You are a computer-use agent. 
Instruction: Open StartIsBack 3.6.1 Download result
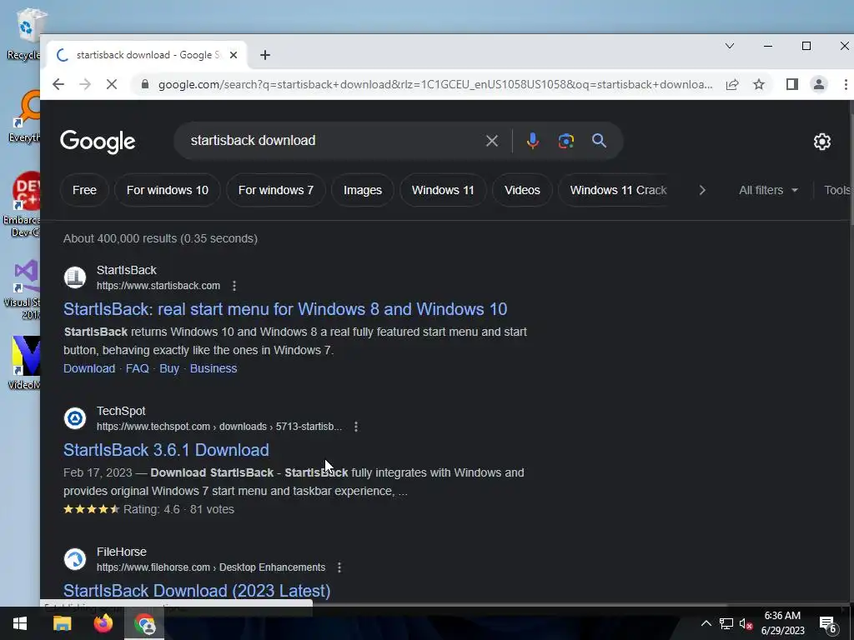click(166, 450)
